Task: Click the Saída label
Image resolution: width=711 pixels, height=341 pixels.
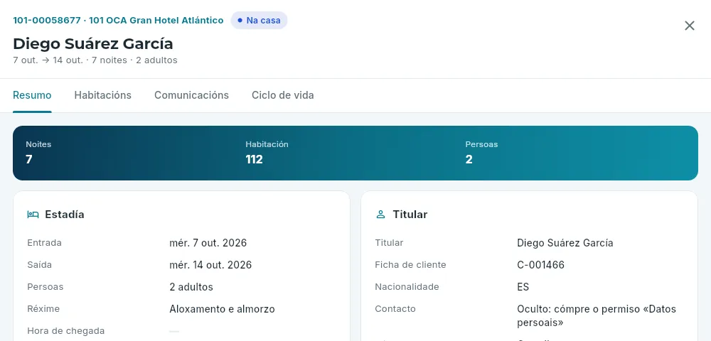Action: click(39, 266)
